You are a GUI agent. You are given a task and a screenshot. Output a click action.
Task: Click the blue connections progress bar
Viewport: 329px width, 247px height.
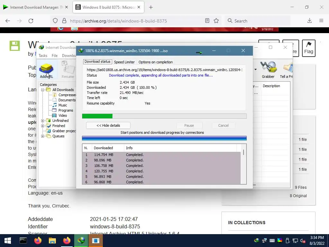164,138
